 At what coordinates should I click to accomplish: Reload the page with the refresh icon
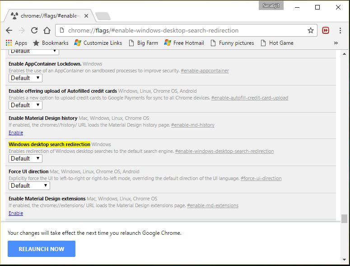coord(34,30)
